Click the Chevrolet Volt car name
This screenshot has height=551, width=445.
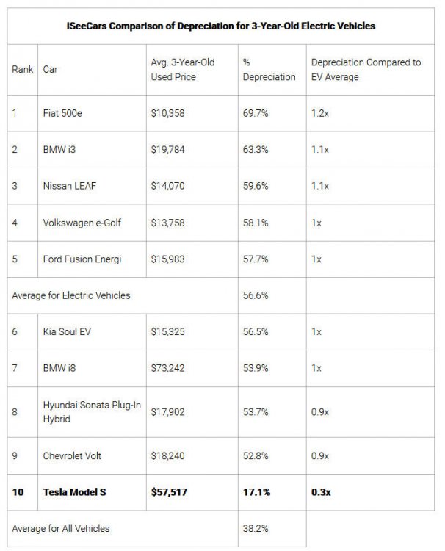coord(72,455)
